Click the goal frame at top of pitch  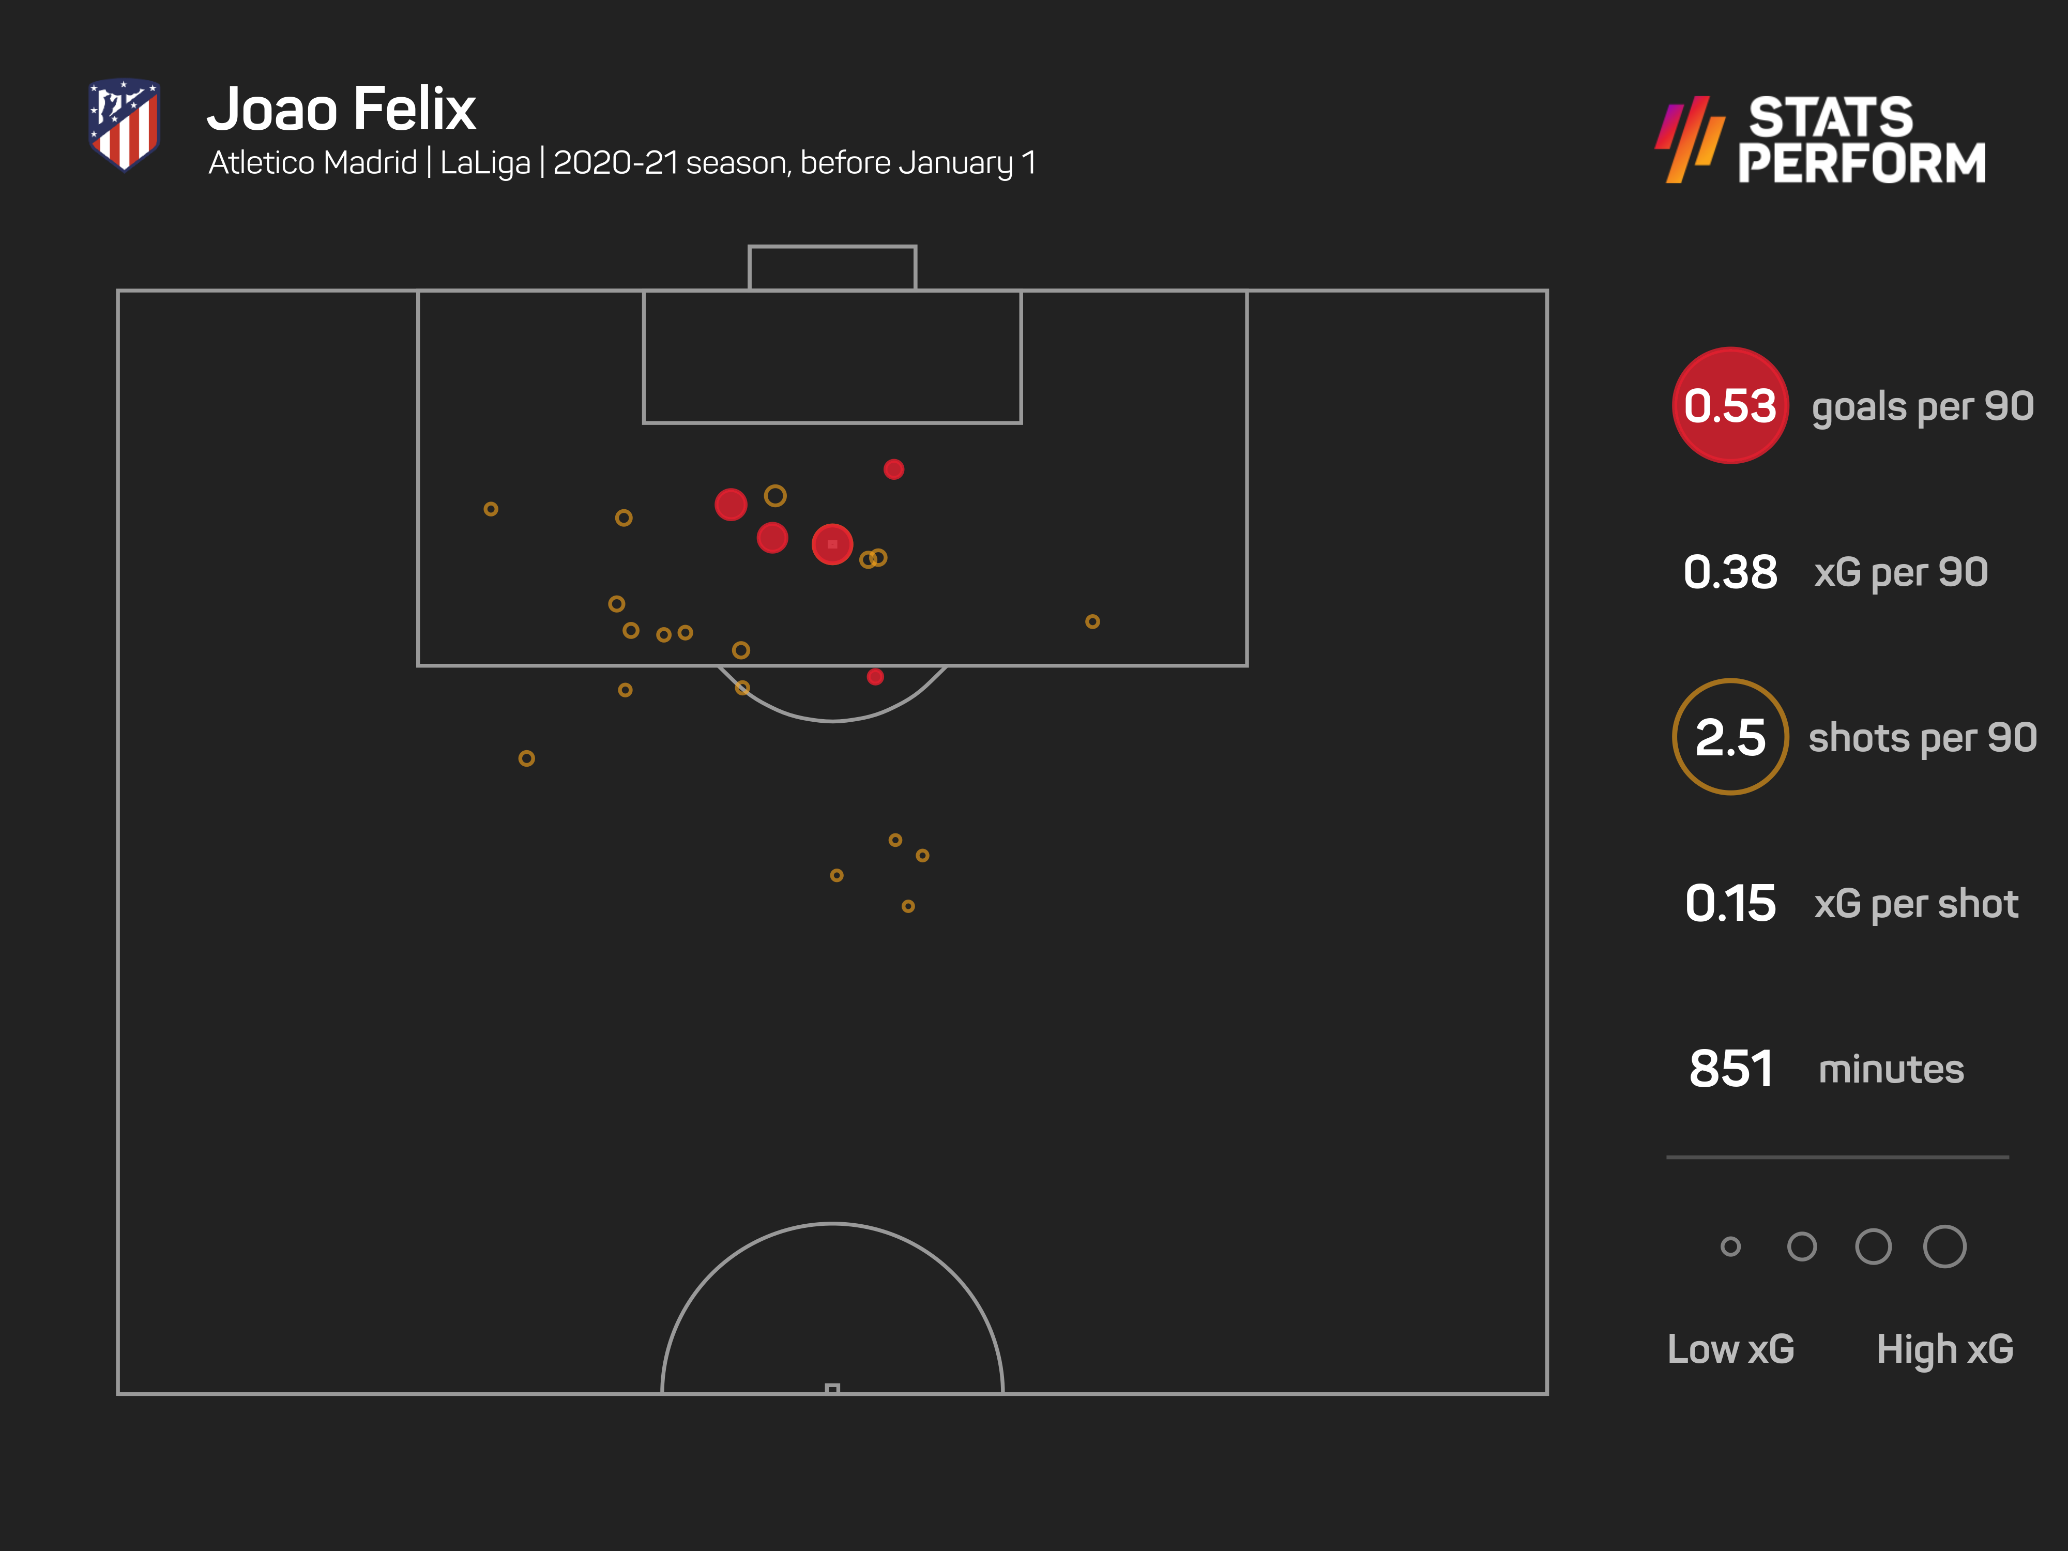832,268
